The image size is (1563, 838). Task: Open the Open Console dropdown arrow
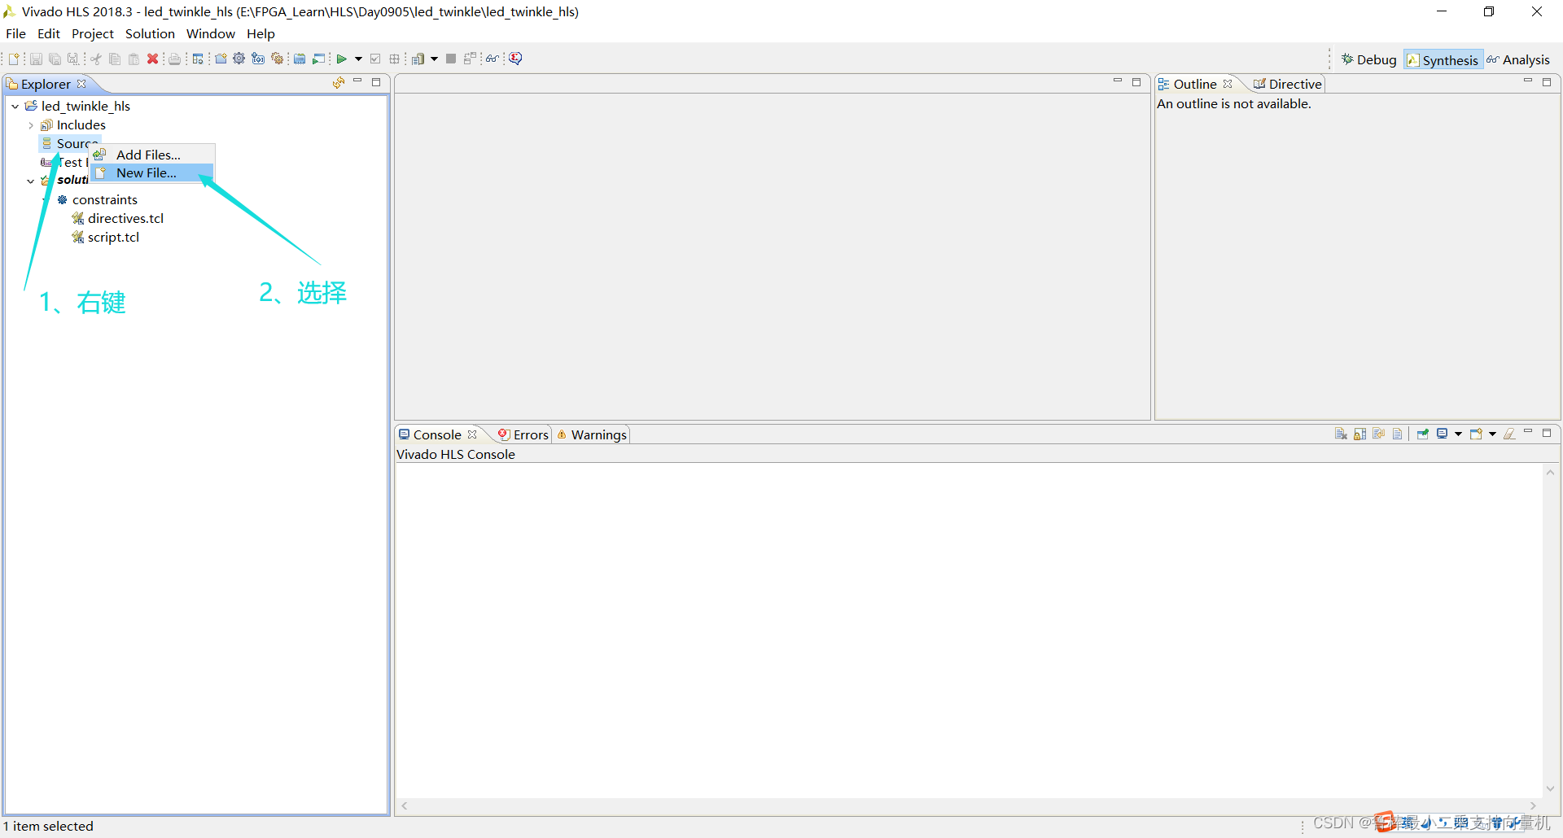pos(1492,434)
